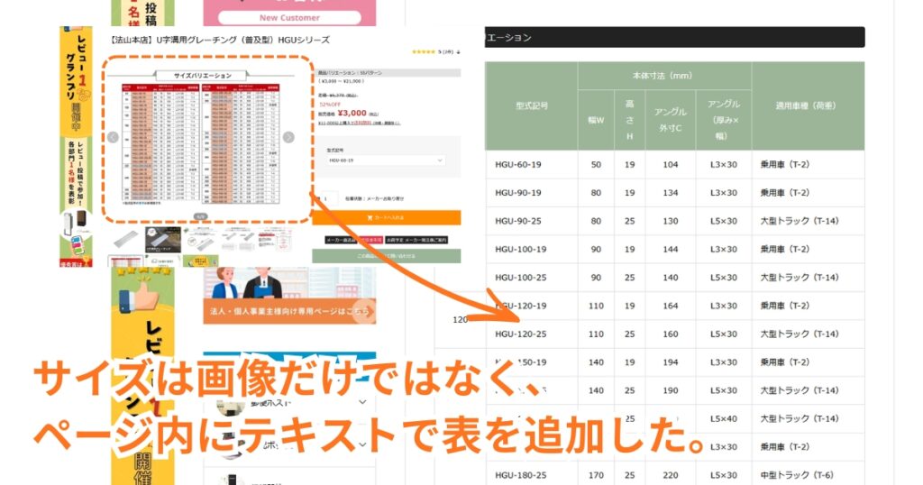Open the 法人・個人事業主様向け専用ページ banner
This screenshot has width=923, height=485.
[289, 296]
